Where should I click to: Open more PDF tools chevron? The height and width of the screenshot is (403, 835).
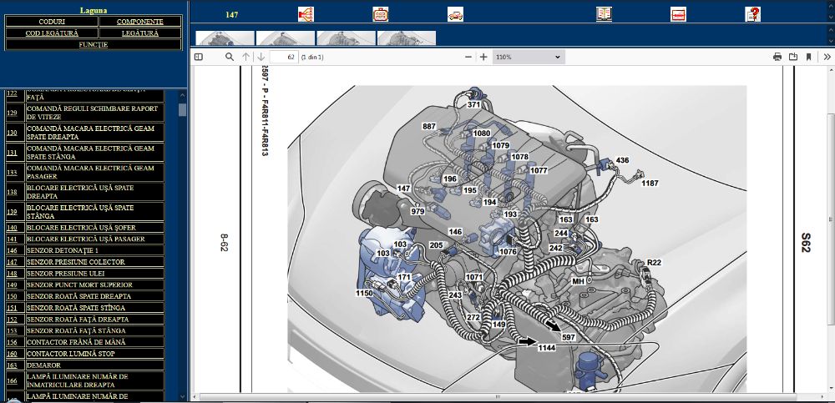[x=827, y=57]
